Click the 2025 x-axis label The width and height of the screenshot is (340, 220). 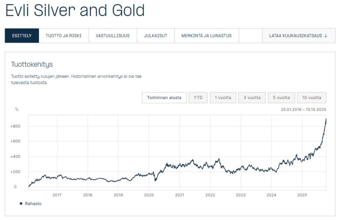click(302, 195)
